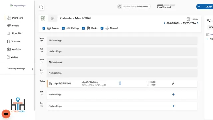213x120 pixels.
Task: Click the Visitors badge icon
Action: pos(8,57)
